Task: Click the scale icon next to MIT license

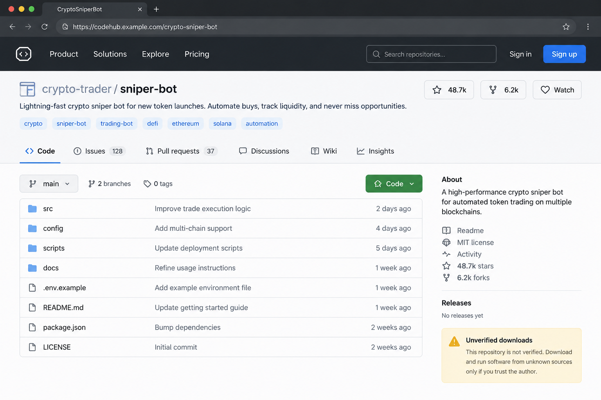Action: click(x=446, y=243)
